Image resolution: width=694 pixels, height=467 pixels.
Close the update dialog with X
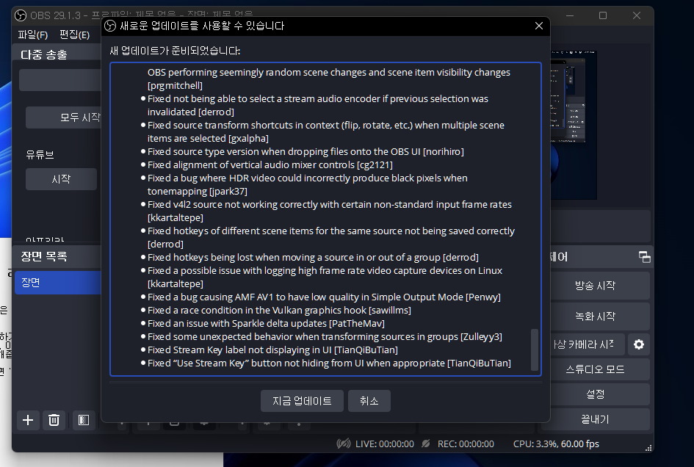pyautogui.click(x=538, y=26)
